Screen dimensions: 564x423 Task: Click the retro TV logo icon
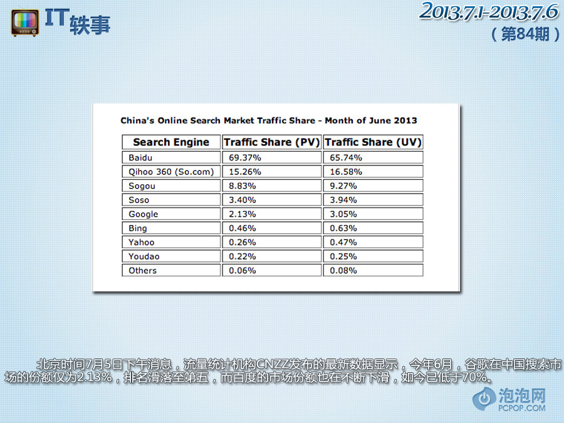coord(25,23)
